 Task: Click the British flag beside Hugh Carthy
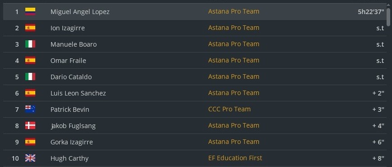click(x=30, y=158)
